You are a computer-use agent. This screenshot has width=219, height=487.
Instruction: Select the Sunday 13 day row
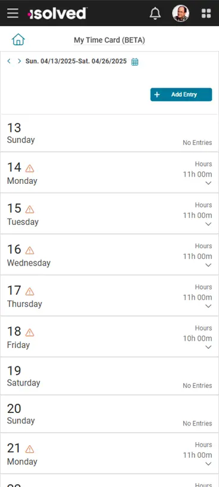[x=109, y=133]
